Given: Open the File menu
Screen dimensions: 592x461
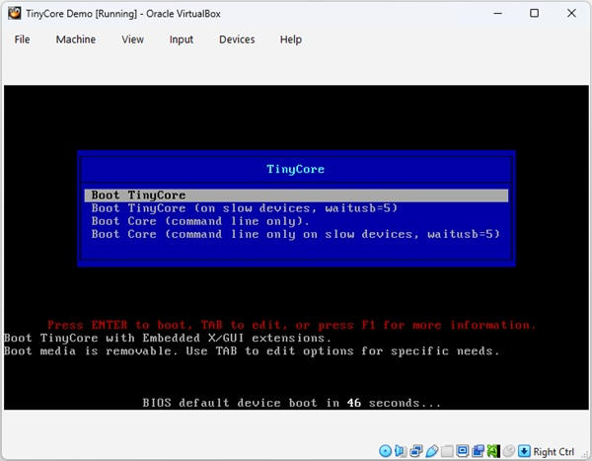Looking at the screenshot, I should (x=22, y=39).
